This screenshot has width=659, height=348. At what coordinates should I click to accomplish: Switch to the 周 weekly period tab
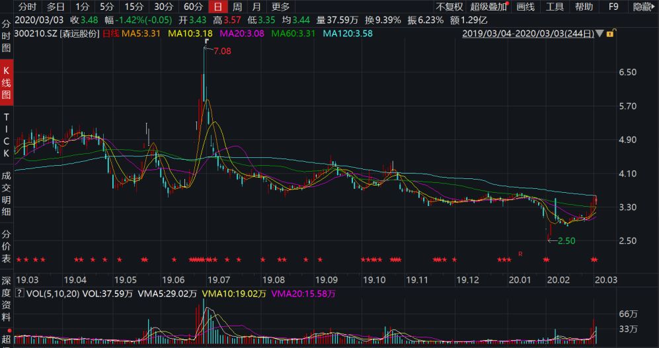(237, 7)
